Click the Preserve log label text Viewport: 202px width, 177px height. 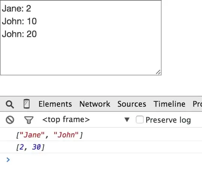coord(168,120)
